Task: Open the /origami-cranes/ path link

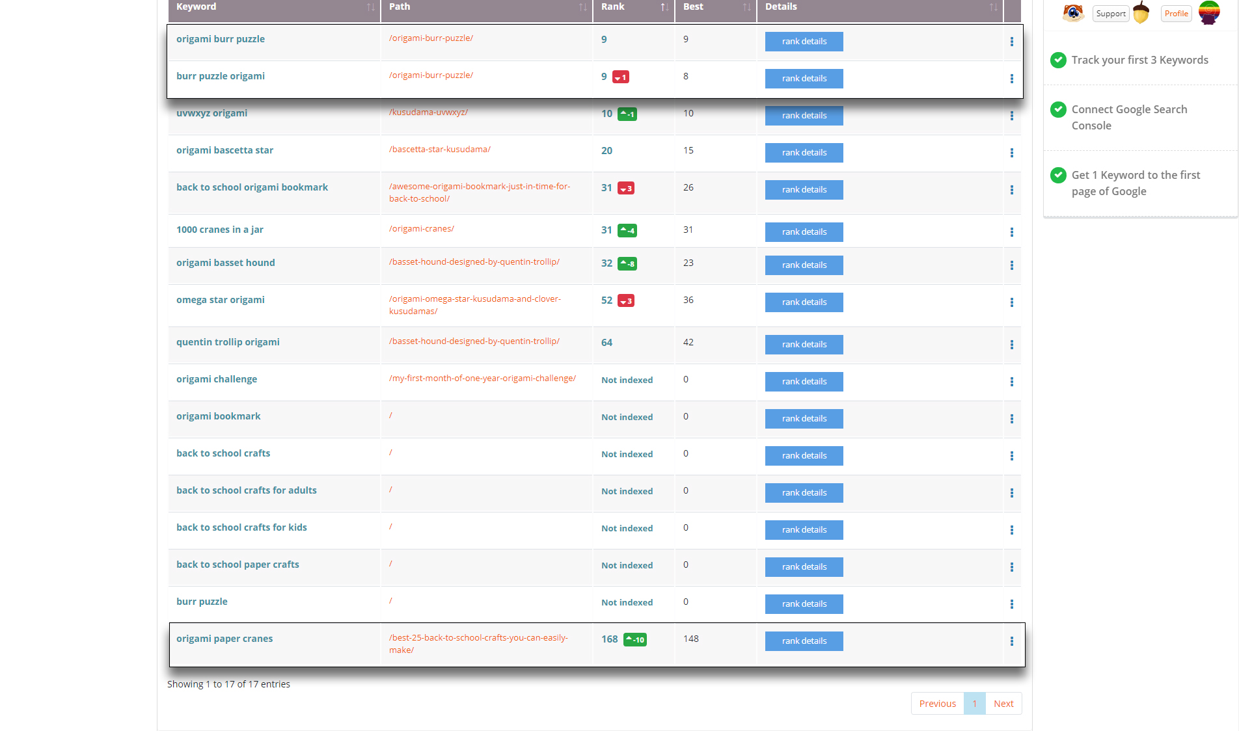Action: click(422, 229)
